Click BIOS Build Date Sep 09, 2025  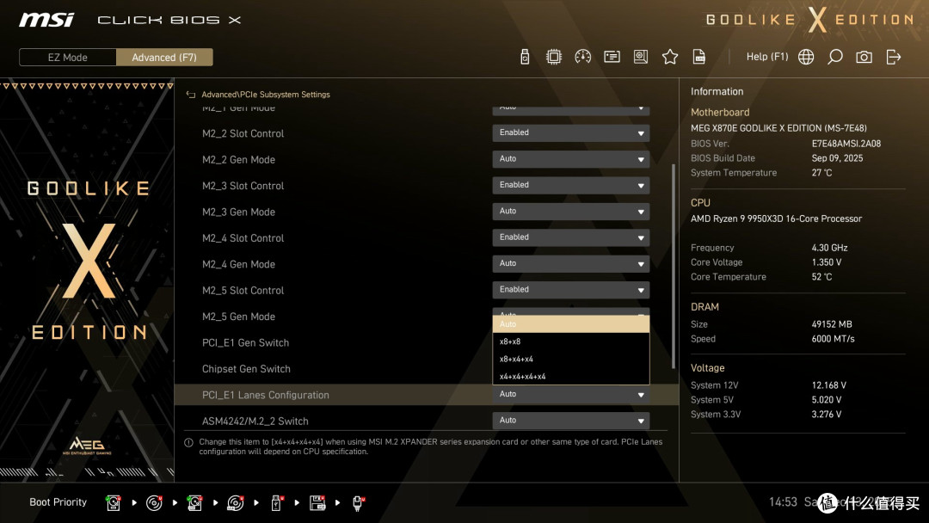coord(837,158)
